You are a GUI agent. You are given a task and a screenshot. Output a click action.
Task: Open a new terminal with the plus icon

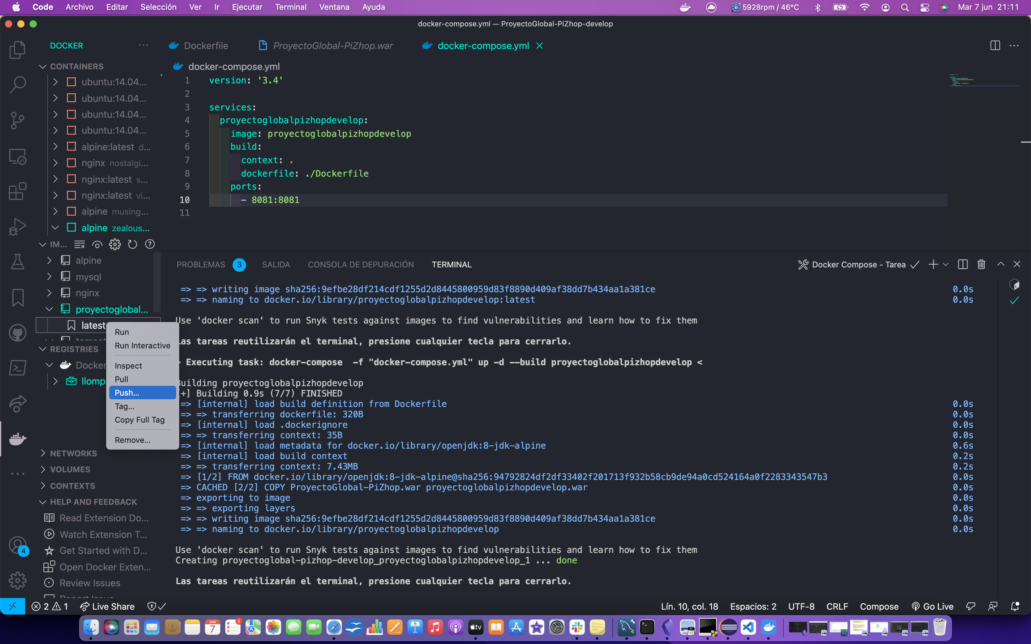point(933,264)
